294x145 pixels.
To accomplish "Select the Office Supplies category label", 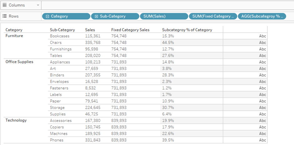I will pyautogui.click(x=19, y=62).
